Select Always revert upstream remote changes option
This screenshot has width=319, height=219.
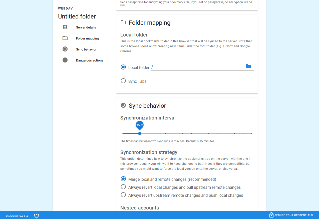tap(123, 195)
